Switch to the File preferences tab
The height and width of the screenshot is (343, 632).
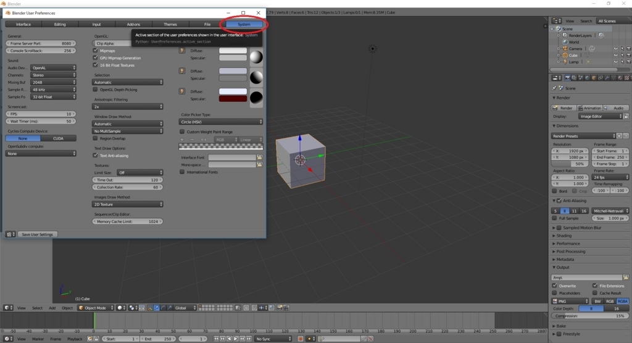(207, 24)
